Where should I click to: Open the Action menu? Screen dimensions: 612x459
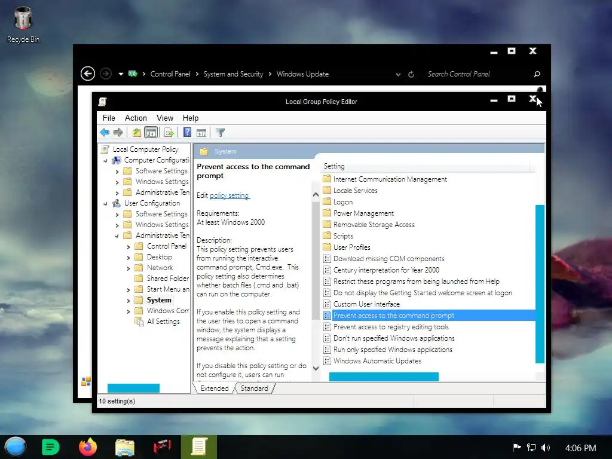point(136,118)
